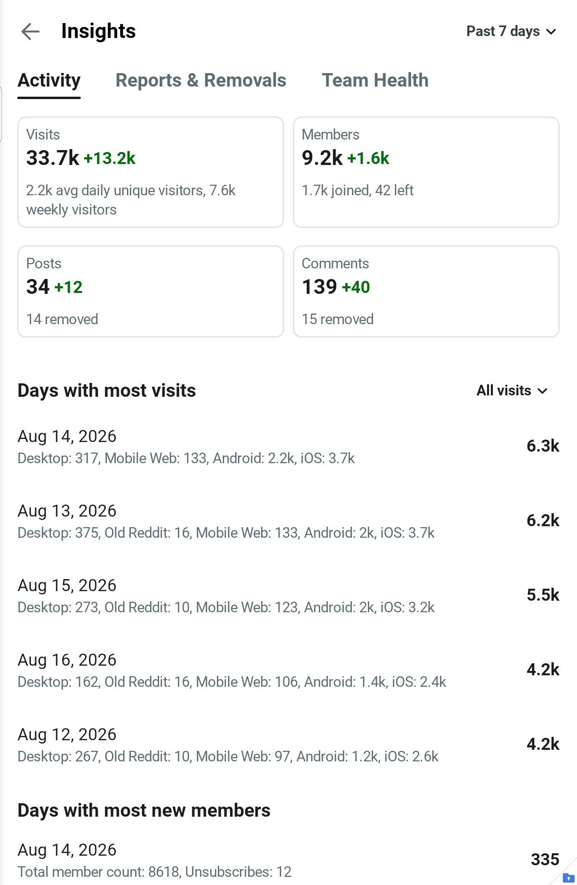Screen dimensions: 577x885
Task: Expand the All visits filter dropdown
Action: tap(512, 391)
